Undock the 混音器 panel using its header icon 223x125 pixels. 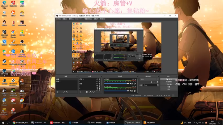[137, 76]
